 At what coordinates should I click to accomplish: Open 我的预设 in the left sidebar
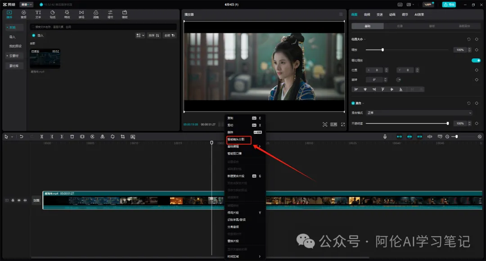coord(15,46)
